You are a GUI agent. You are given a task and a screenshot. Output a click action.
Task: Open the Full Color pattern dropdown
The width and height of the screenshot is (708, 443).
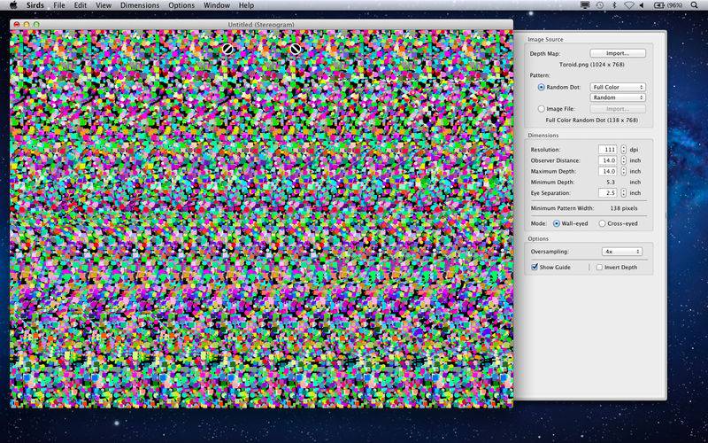point(618,87)
